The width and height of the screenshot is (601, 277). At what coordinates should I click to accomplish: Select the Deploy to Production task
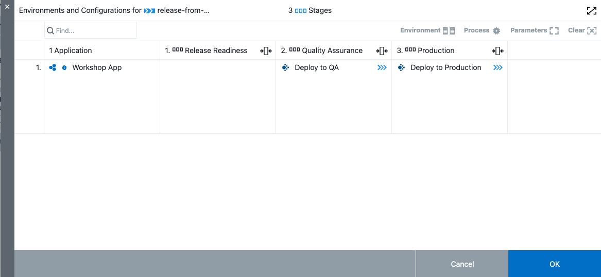[446, 68]
